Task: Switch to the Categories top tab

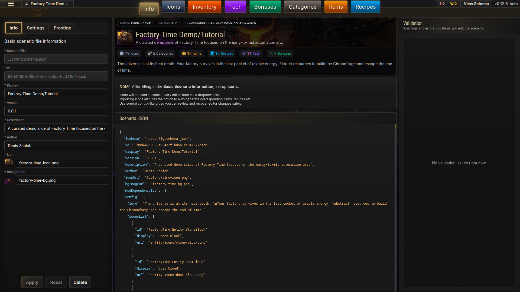Action: point(303,7)
